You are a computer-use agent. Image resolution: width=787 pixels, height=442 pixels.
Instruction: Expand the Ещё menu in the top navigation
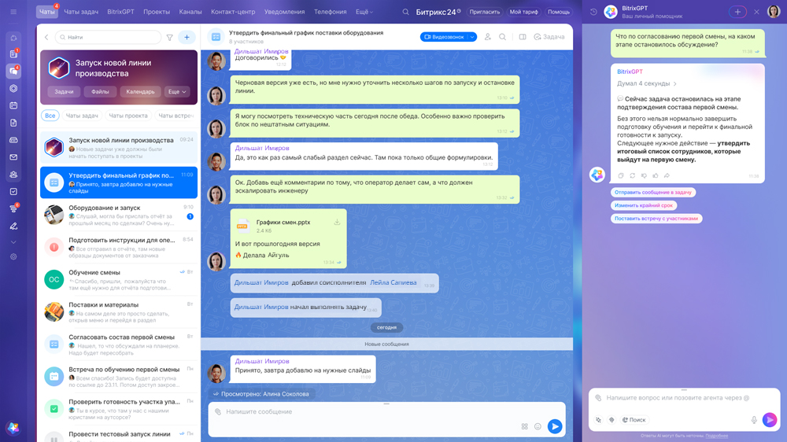pyautogui.click(x=364, y=12)
